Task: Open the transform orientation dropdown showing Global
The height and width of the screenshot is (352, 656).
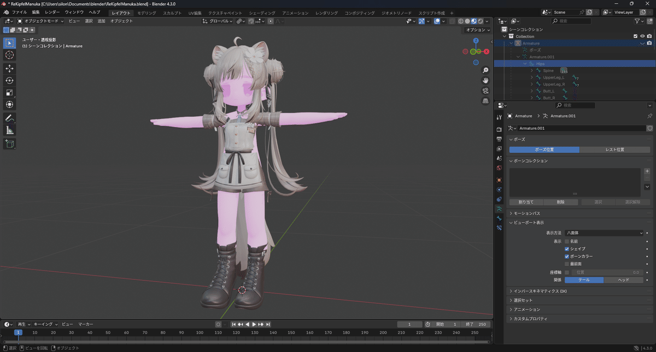Action: tap(216, 20)
